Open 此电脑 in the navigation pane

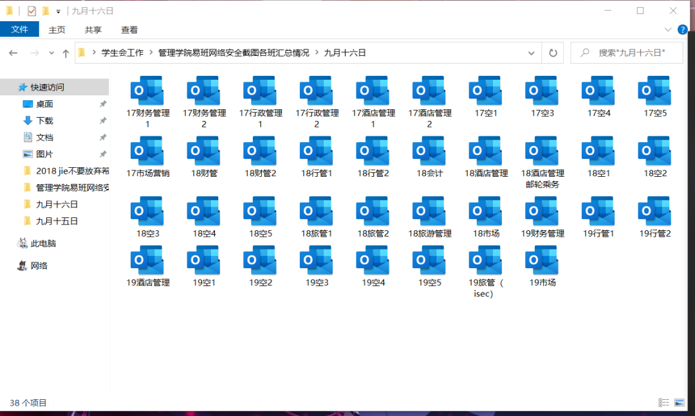(x=43, y=243)
